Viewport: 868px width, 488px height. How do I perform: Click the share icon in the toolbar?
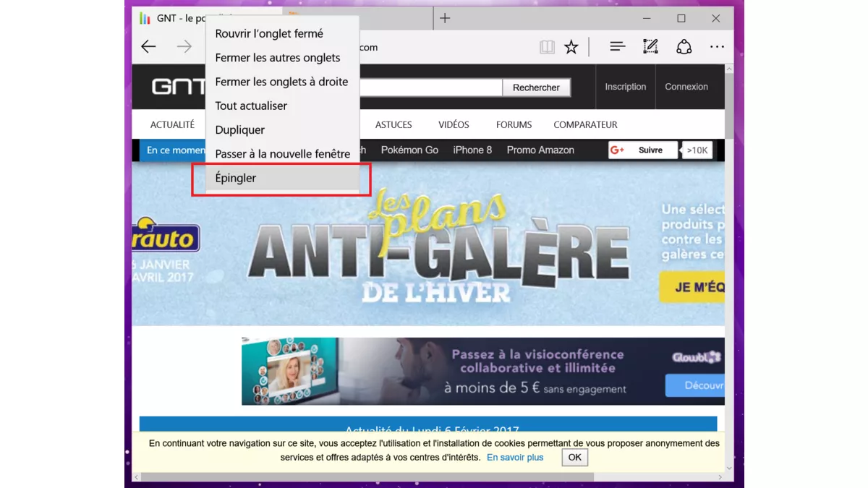[684, 47]
